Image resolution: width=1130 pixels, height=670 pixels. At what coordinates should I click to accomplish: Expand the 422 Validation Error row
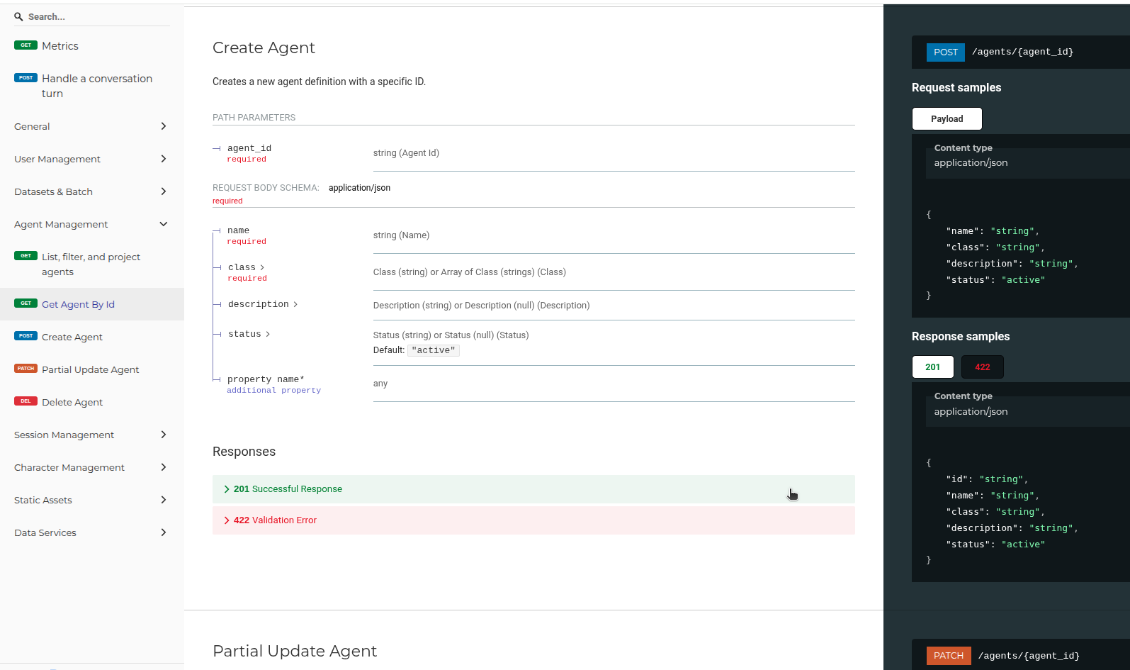tap(275, 520)
